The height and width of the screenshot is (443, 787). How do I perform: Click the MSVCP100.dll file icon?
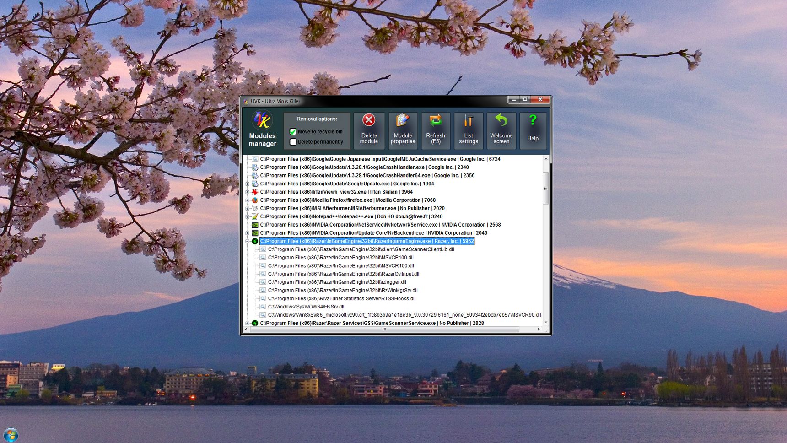pos(263,258)
